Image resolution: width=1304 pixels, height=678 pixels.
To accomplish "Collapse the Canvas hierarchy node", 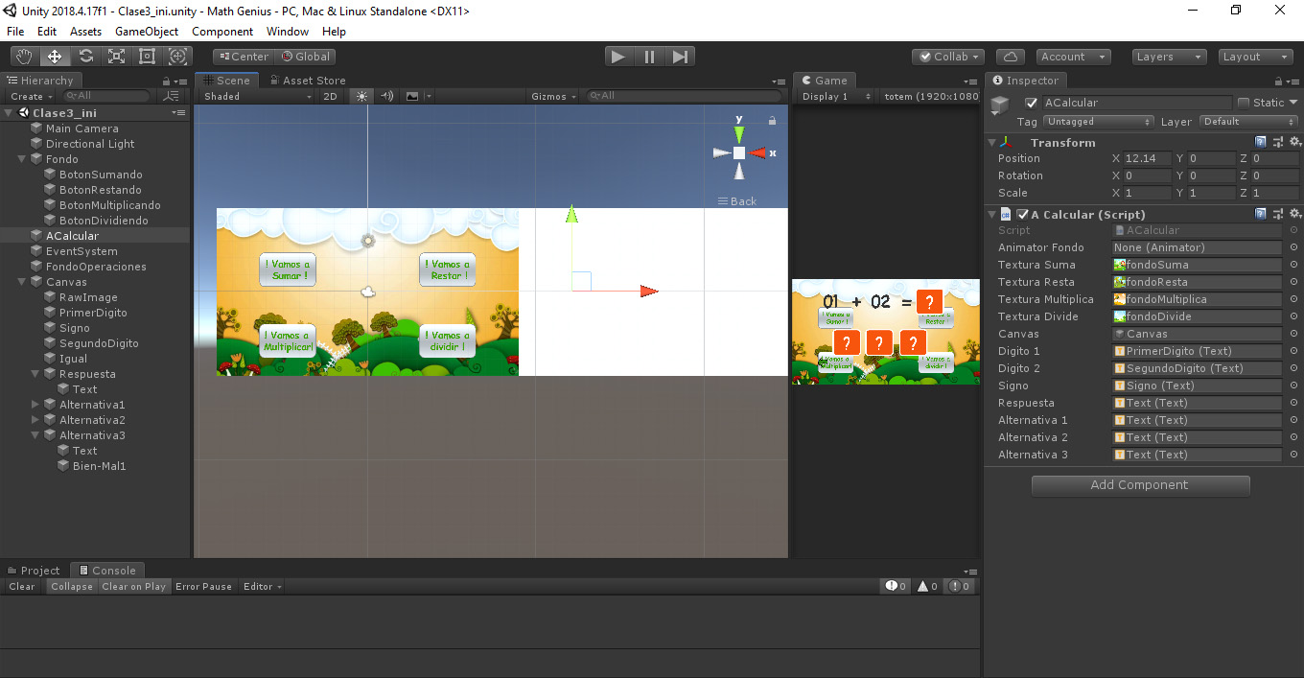I will [22, 282].
